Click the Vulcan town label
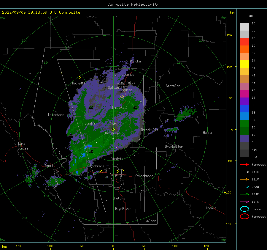Screen dimensions: 267x250 (151, 221)
